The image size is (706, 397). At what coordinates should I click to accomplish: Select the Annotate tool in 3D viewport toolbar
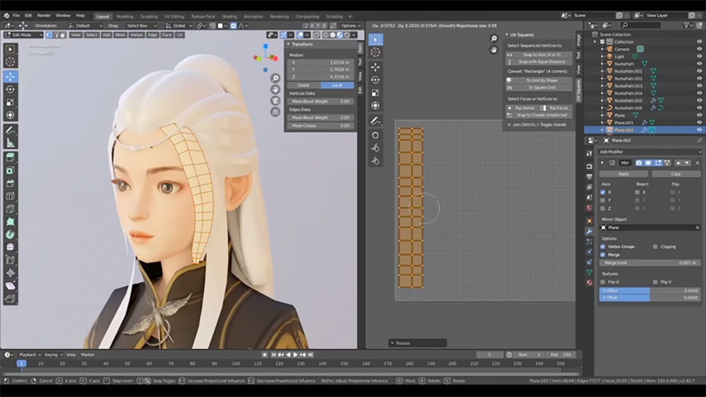point(11,130)
